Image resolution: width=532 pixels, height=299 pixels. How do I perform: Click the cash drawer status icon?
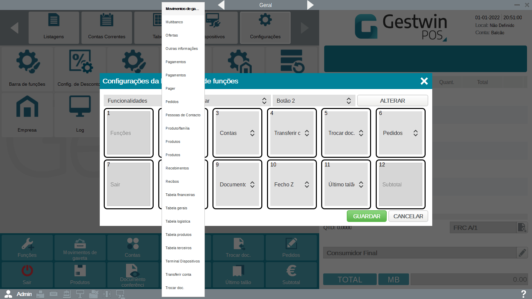tap(54, 294)
